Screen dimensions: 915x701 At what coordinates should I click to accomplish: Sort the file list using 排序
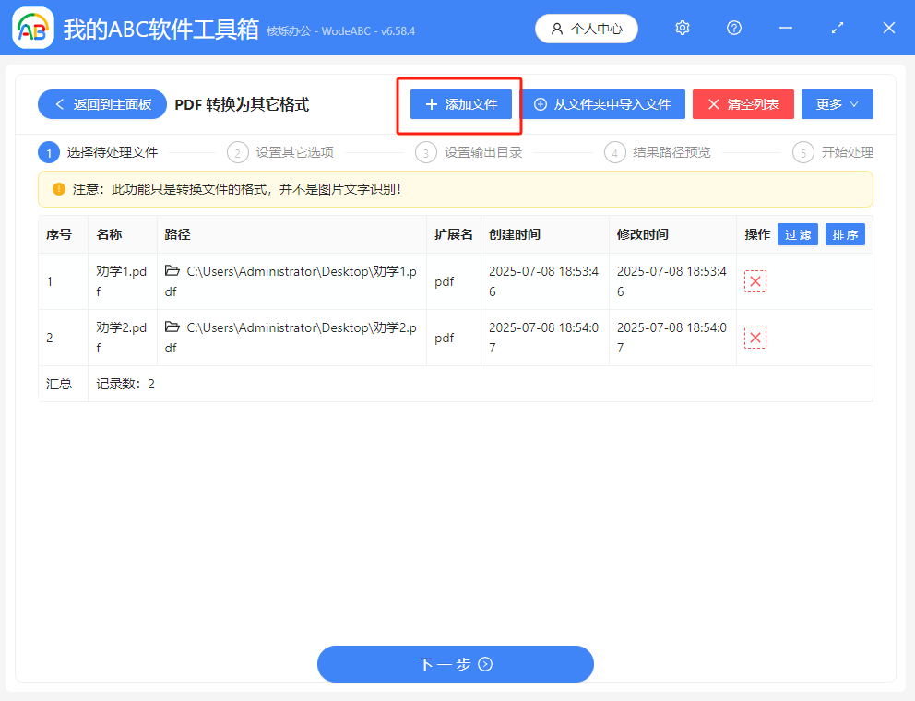point(845,234)
